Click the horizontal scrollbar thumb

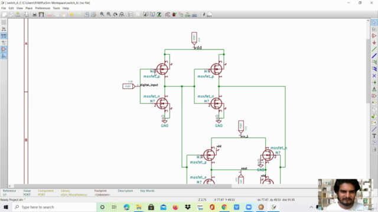point(123,186)
